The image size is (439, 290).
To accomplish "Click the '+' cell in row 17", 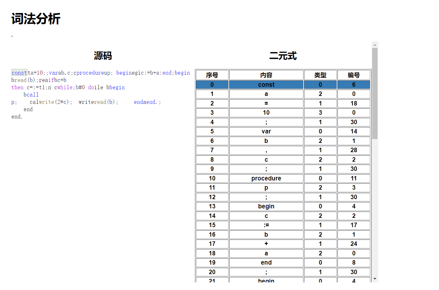I will click(x=266, y=244).
